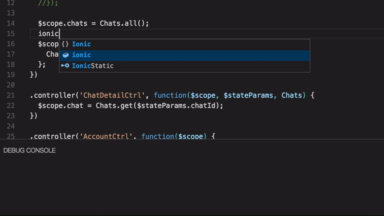Screen dimensions: 384x216
Task: Open the DEBUG CONSOLE panel title
Action: [30, 150]
